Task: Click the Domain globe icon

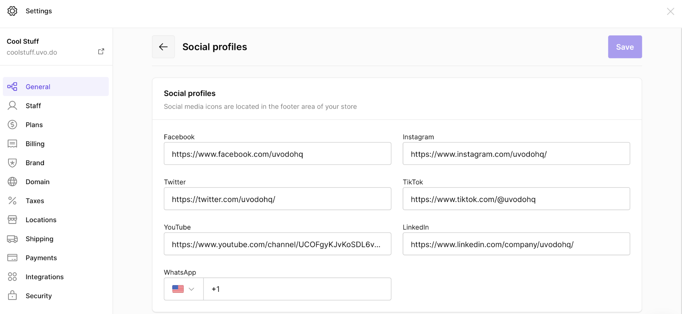Action: point(12,182)
